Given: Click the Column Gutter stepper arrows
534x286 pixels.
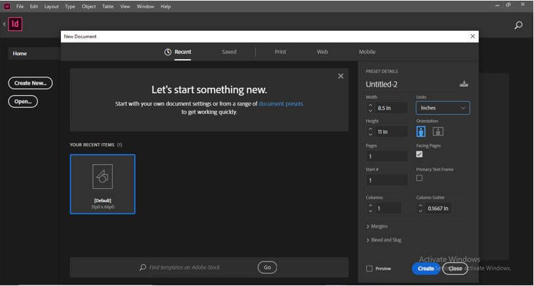Looking at the screenshot, I should click(x=421, y=209).
